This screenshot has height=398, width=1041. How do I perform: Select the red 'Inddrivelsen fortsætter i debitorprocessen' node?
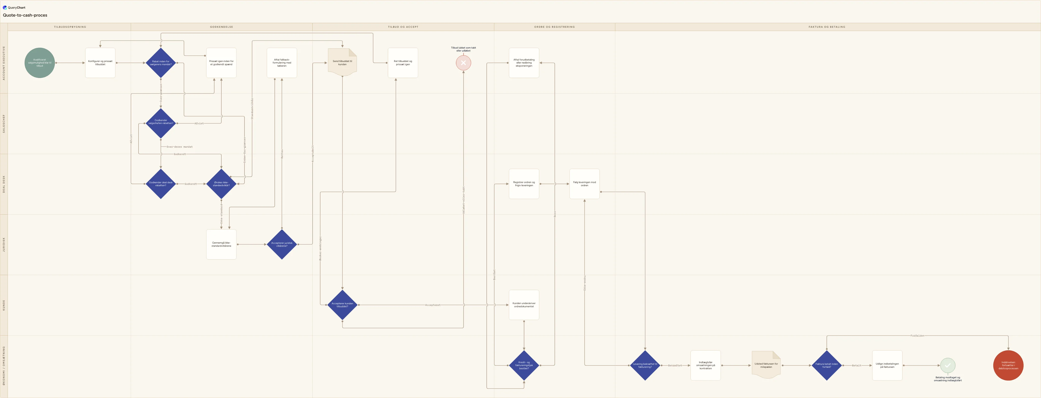pyautogui.click(x=1008, y=365)
